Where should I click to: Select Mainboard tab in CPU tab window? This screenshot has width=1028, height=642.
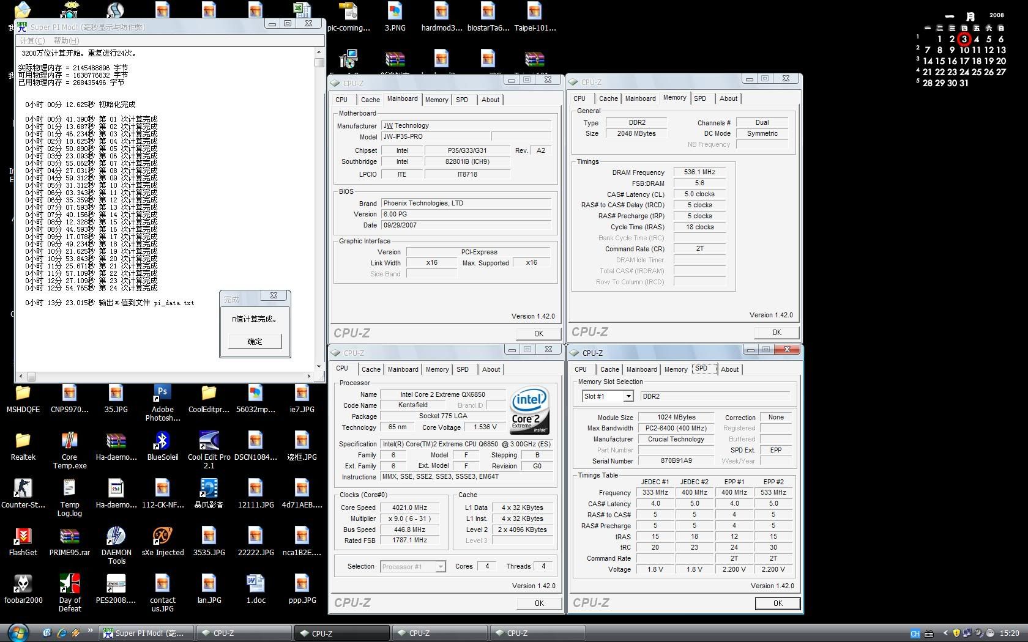tap(403, 369)
